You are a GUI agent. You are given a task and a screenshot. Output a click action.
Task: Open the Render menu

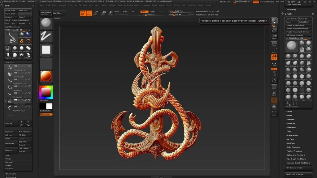pyautogui.click(x=154, y=5)
